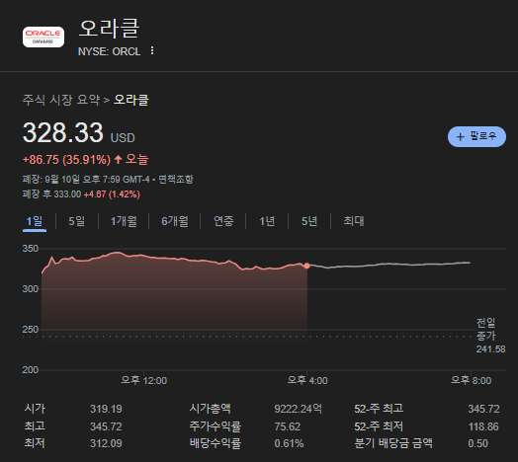The height and width of the screenshot is (462, 518).
Task: Click the 시가 value 319.19
Action: 106,410
